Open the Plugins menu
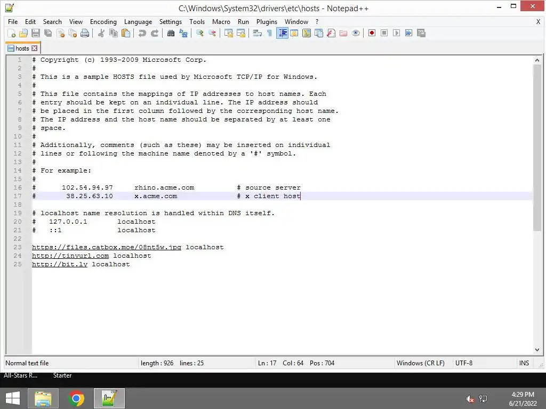 (x=267, y=21)
